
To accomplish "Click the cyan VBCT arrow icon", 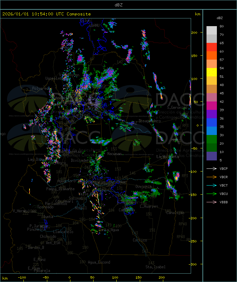I will point(212,185).
